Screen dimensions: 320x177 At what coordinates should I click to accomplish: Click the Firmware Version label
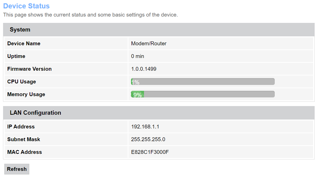pos(30,69)
